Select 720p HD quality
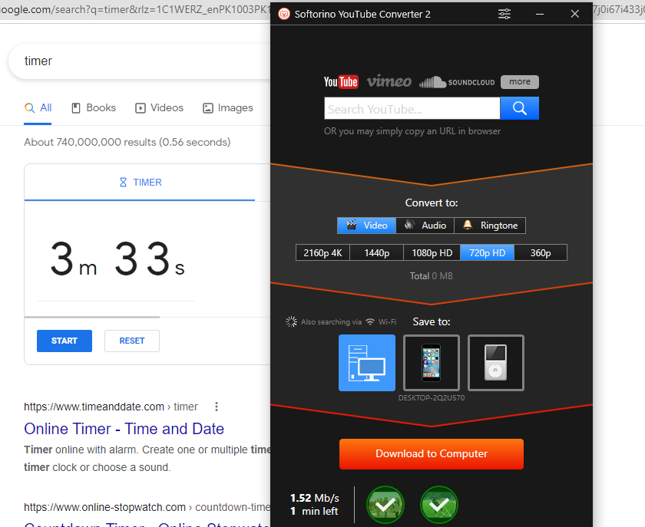Viewport: 645px width, 527px height. [487, 252]
